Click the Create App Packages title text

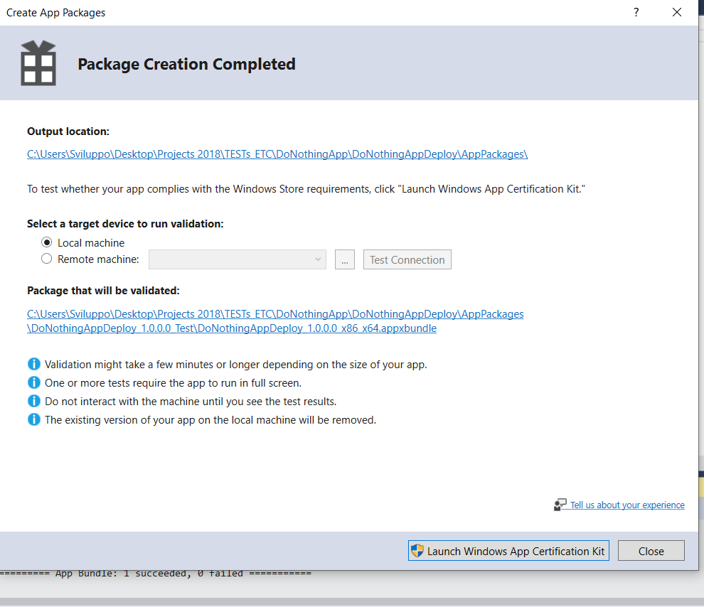(55, 13)
